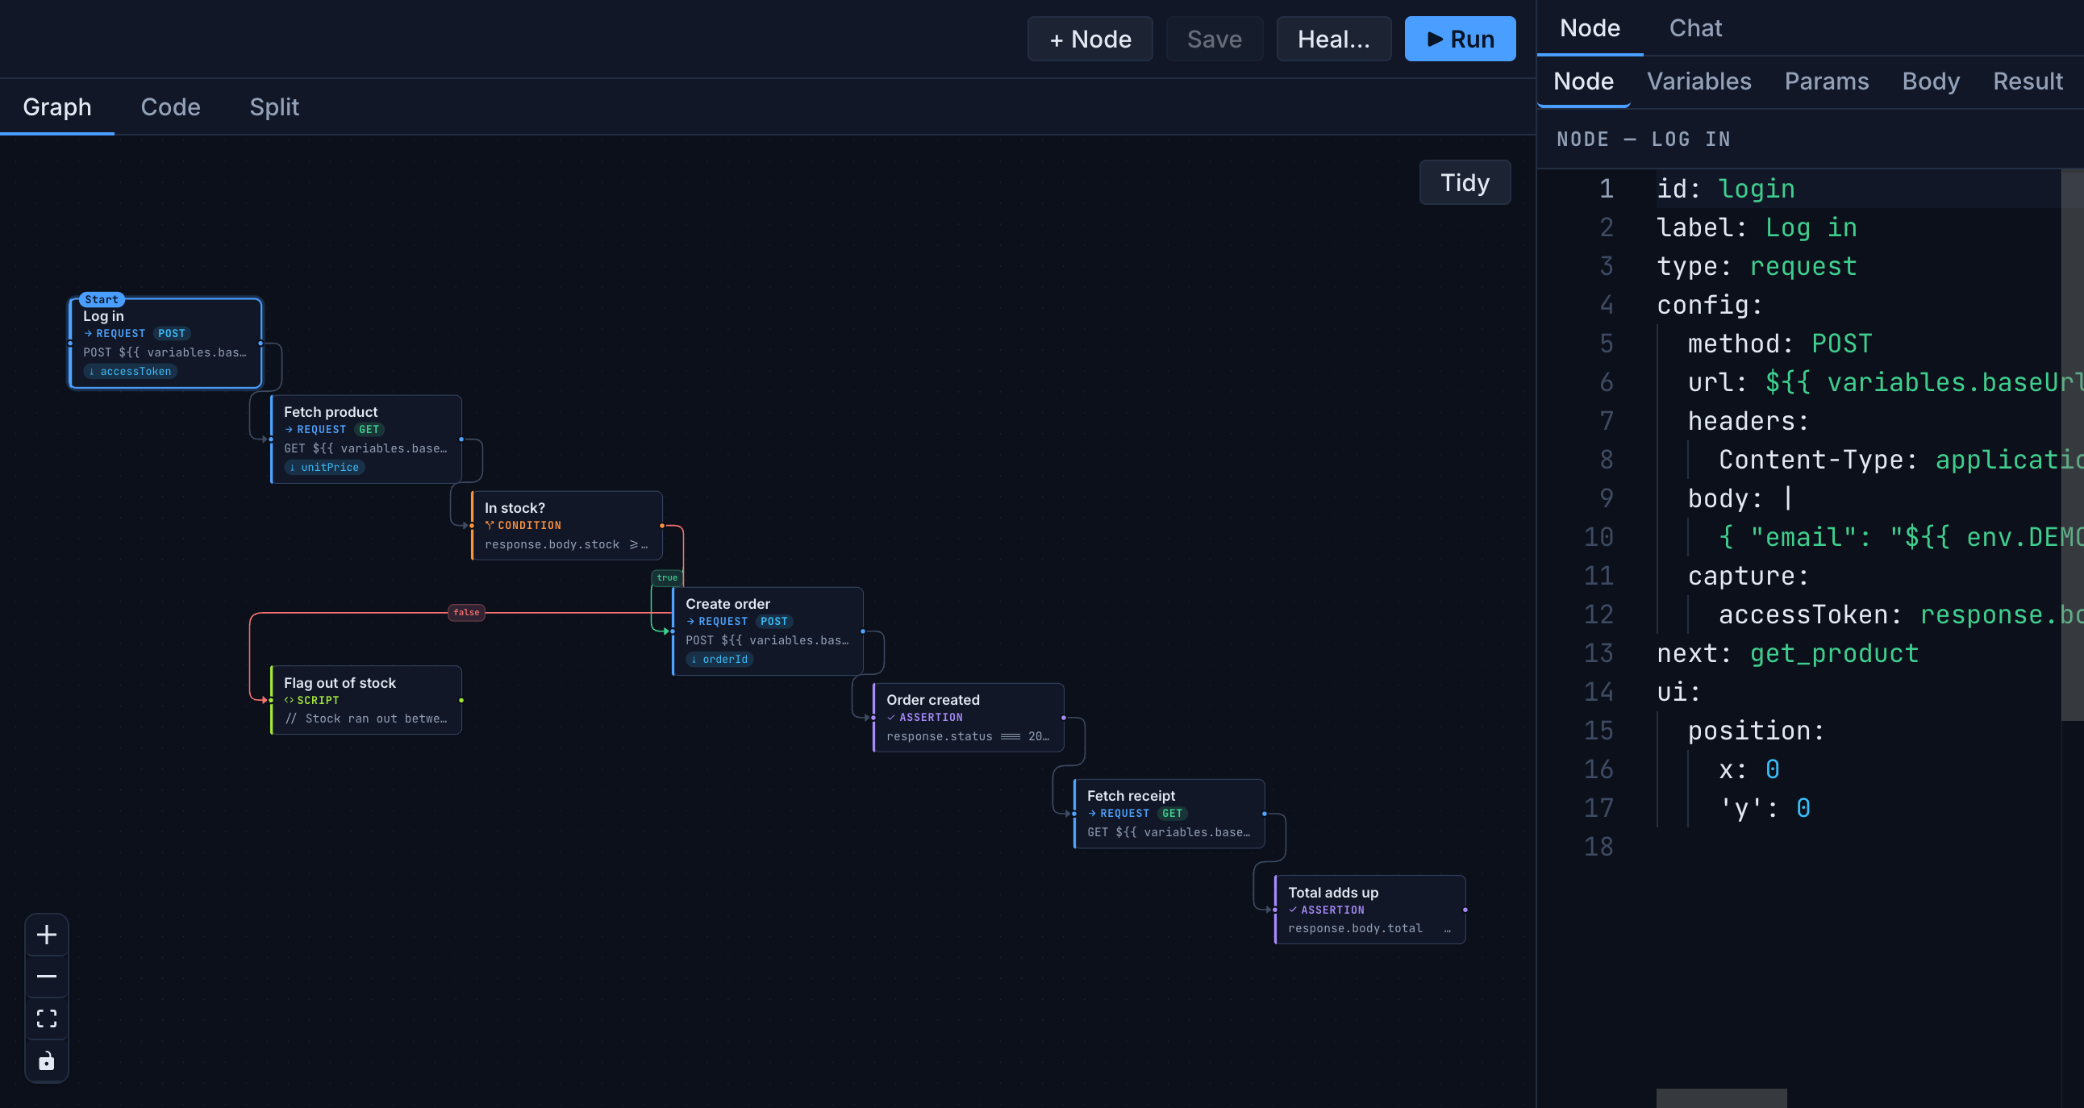Click the request arrow icon in Fetch receipt
The image size is (2084, 1108).
1092,814
